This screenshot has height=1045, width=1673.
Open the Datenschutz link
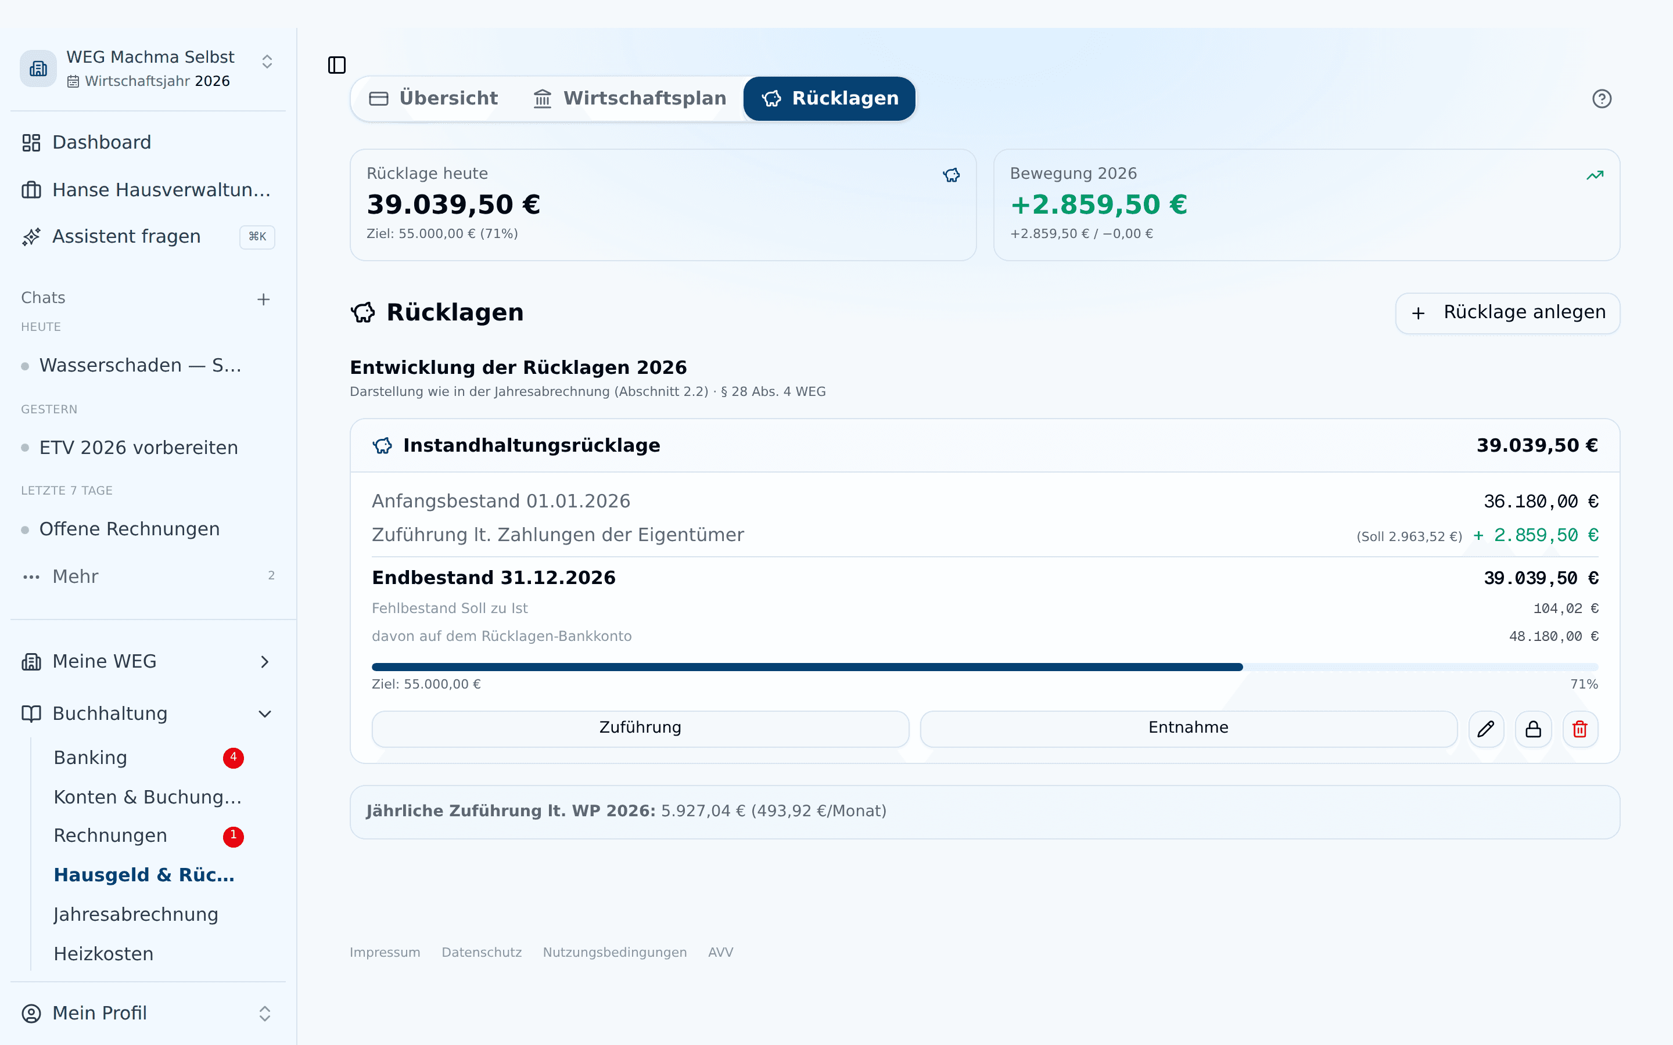482,952
